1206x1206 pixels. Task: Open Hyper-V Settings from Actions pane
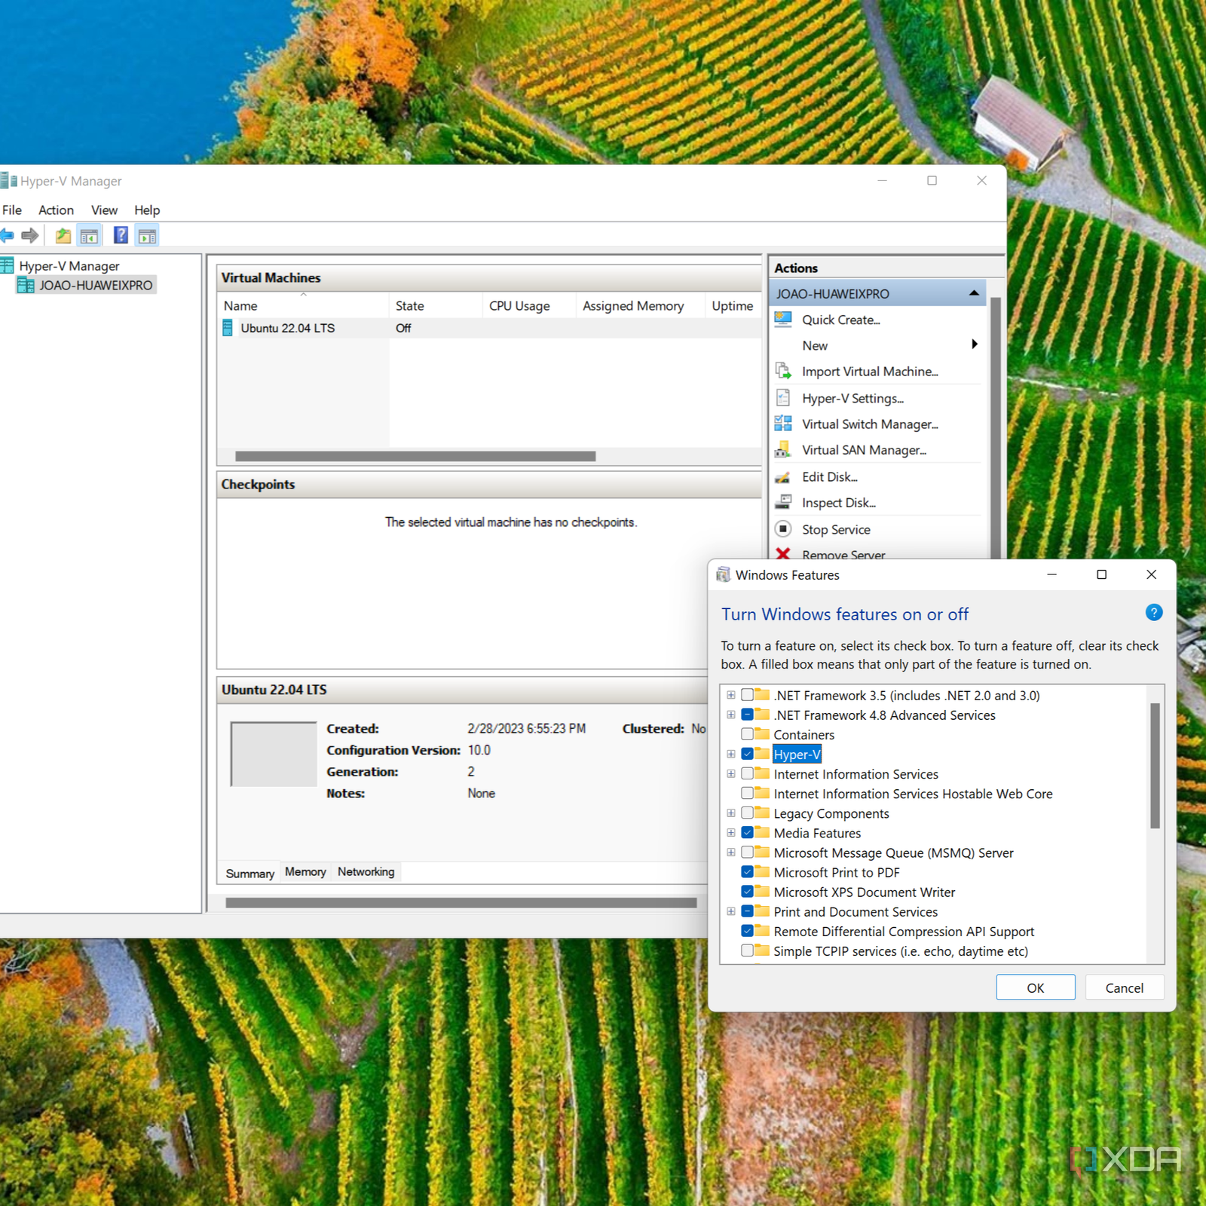click(x=852, y=398)
